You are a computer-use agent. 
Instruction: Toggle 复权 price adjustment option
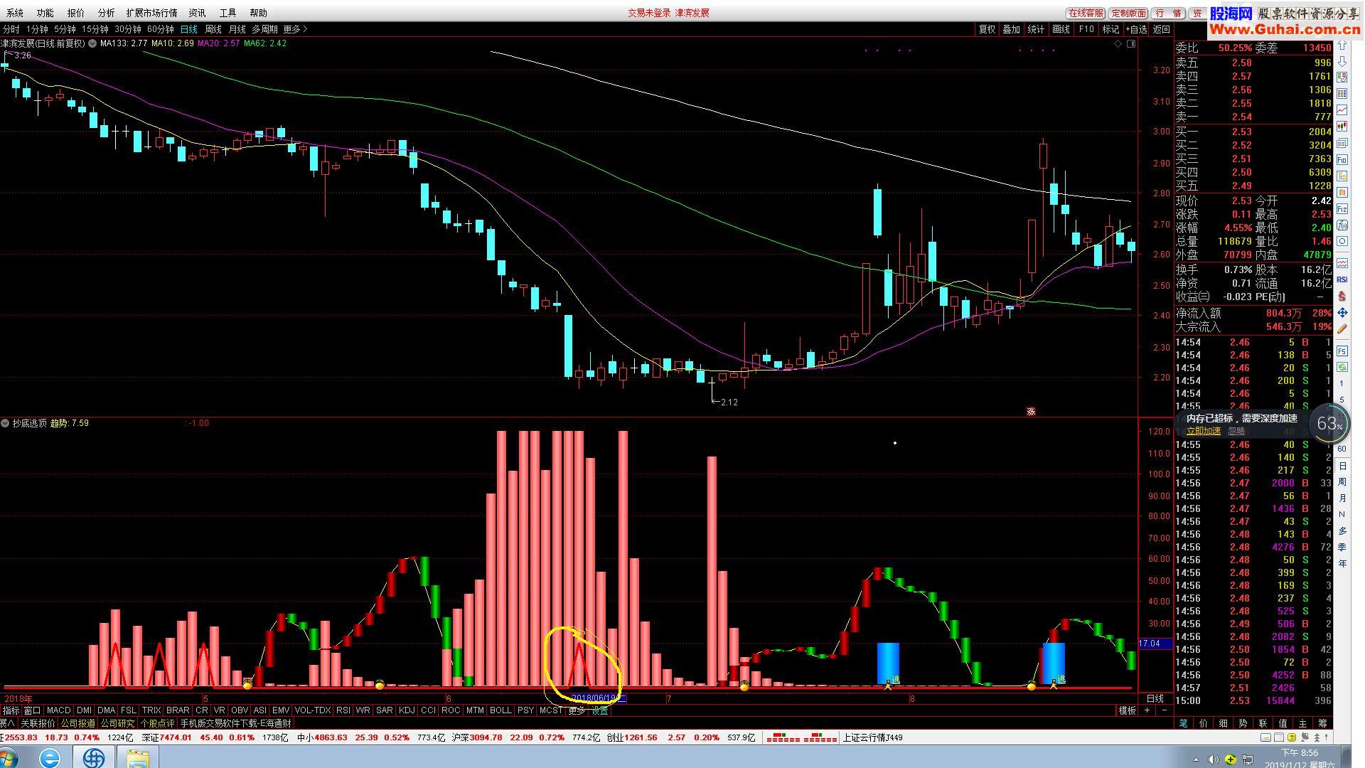click(x=987, y=29)
